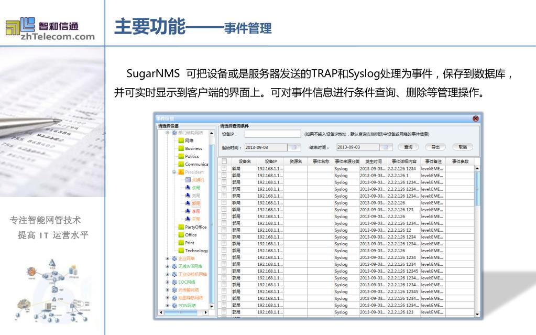
Task: Click the 王局 computer icon
Action: [188, 219]
